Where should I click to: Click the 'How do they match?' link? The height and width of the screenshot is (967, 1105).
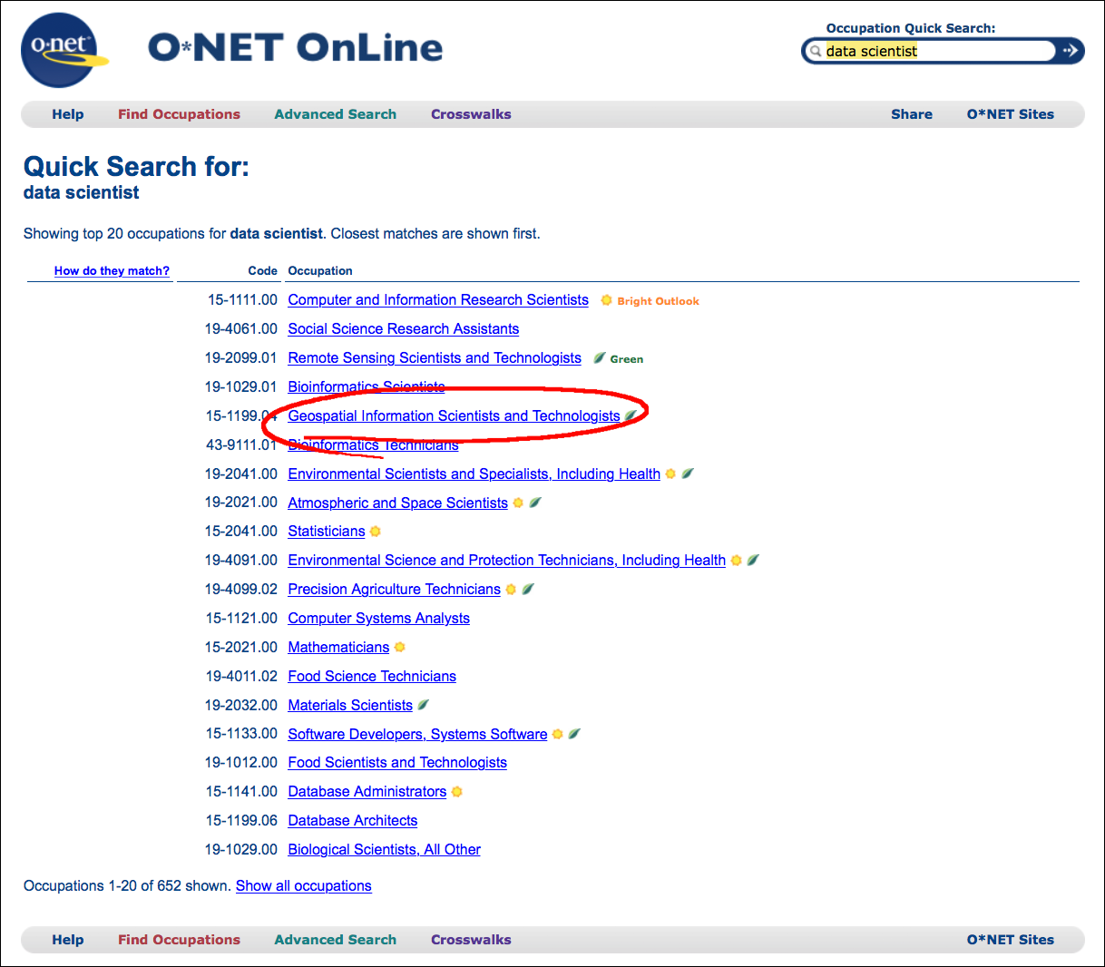pyautogui.click(x=112, y=270)
